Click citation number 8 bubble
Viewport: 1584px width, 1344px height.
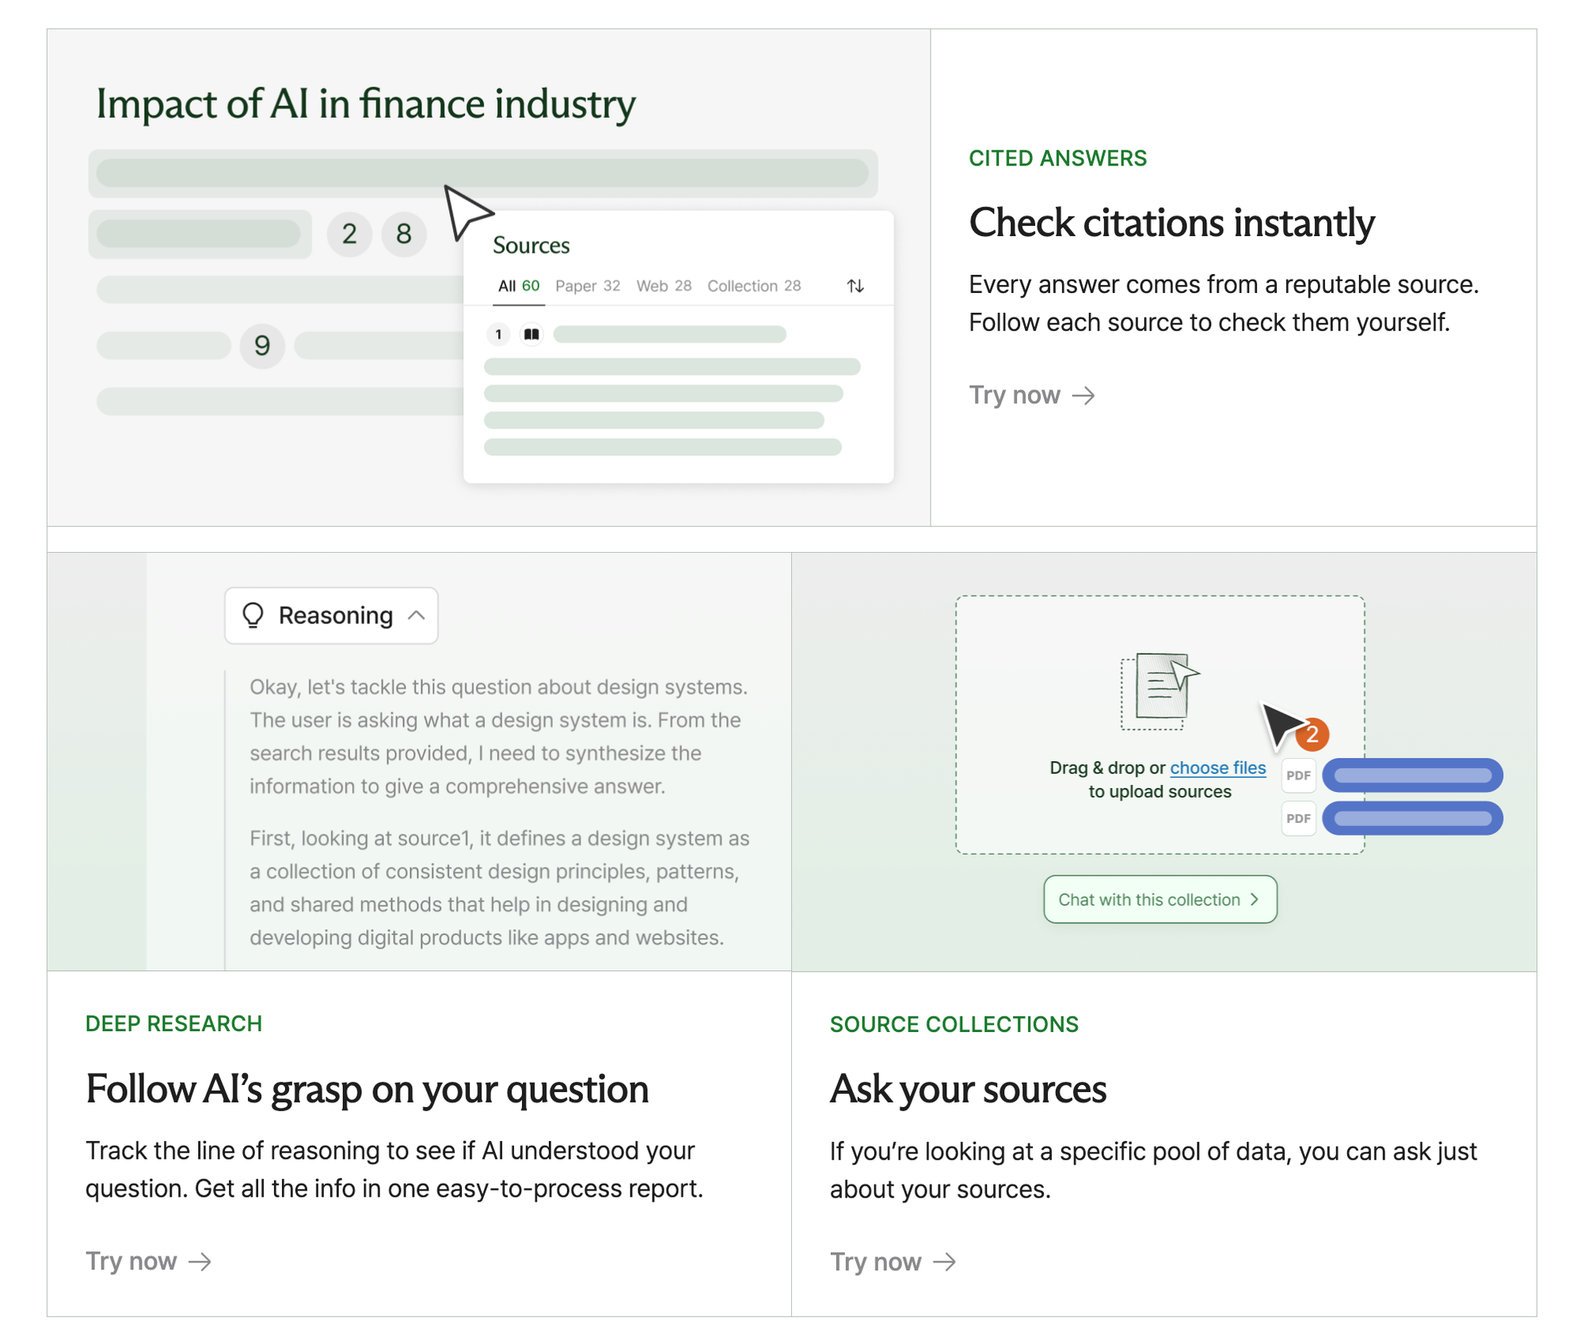tap(404, 234)
